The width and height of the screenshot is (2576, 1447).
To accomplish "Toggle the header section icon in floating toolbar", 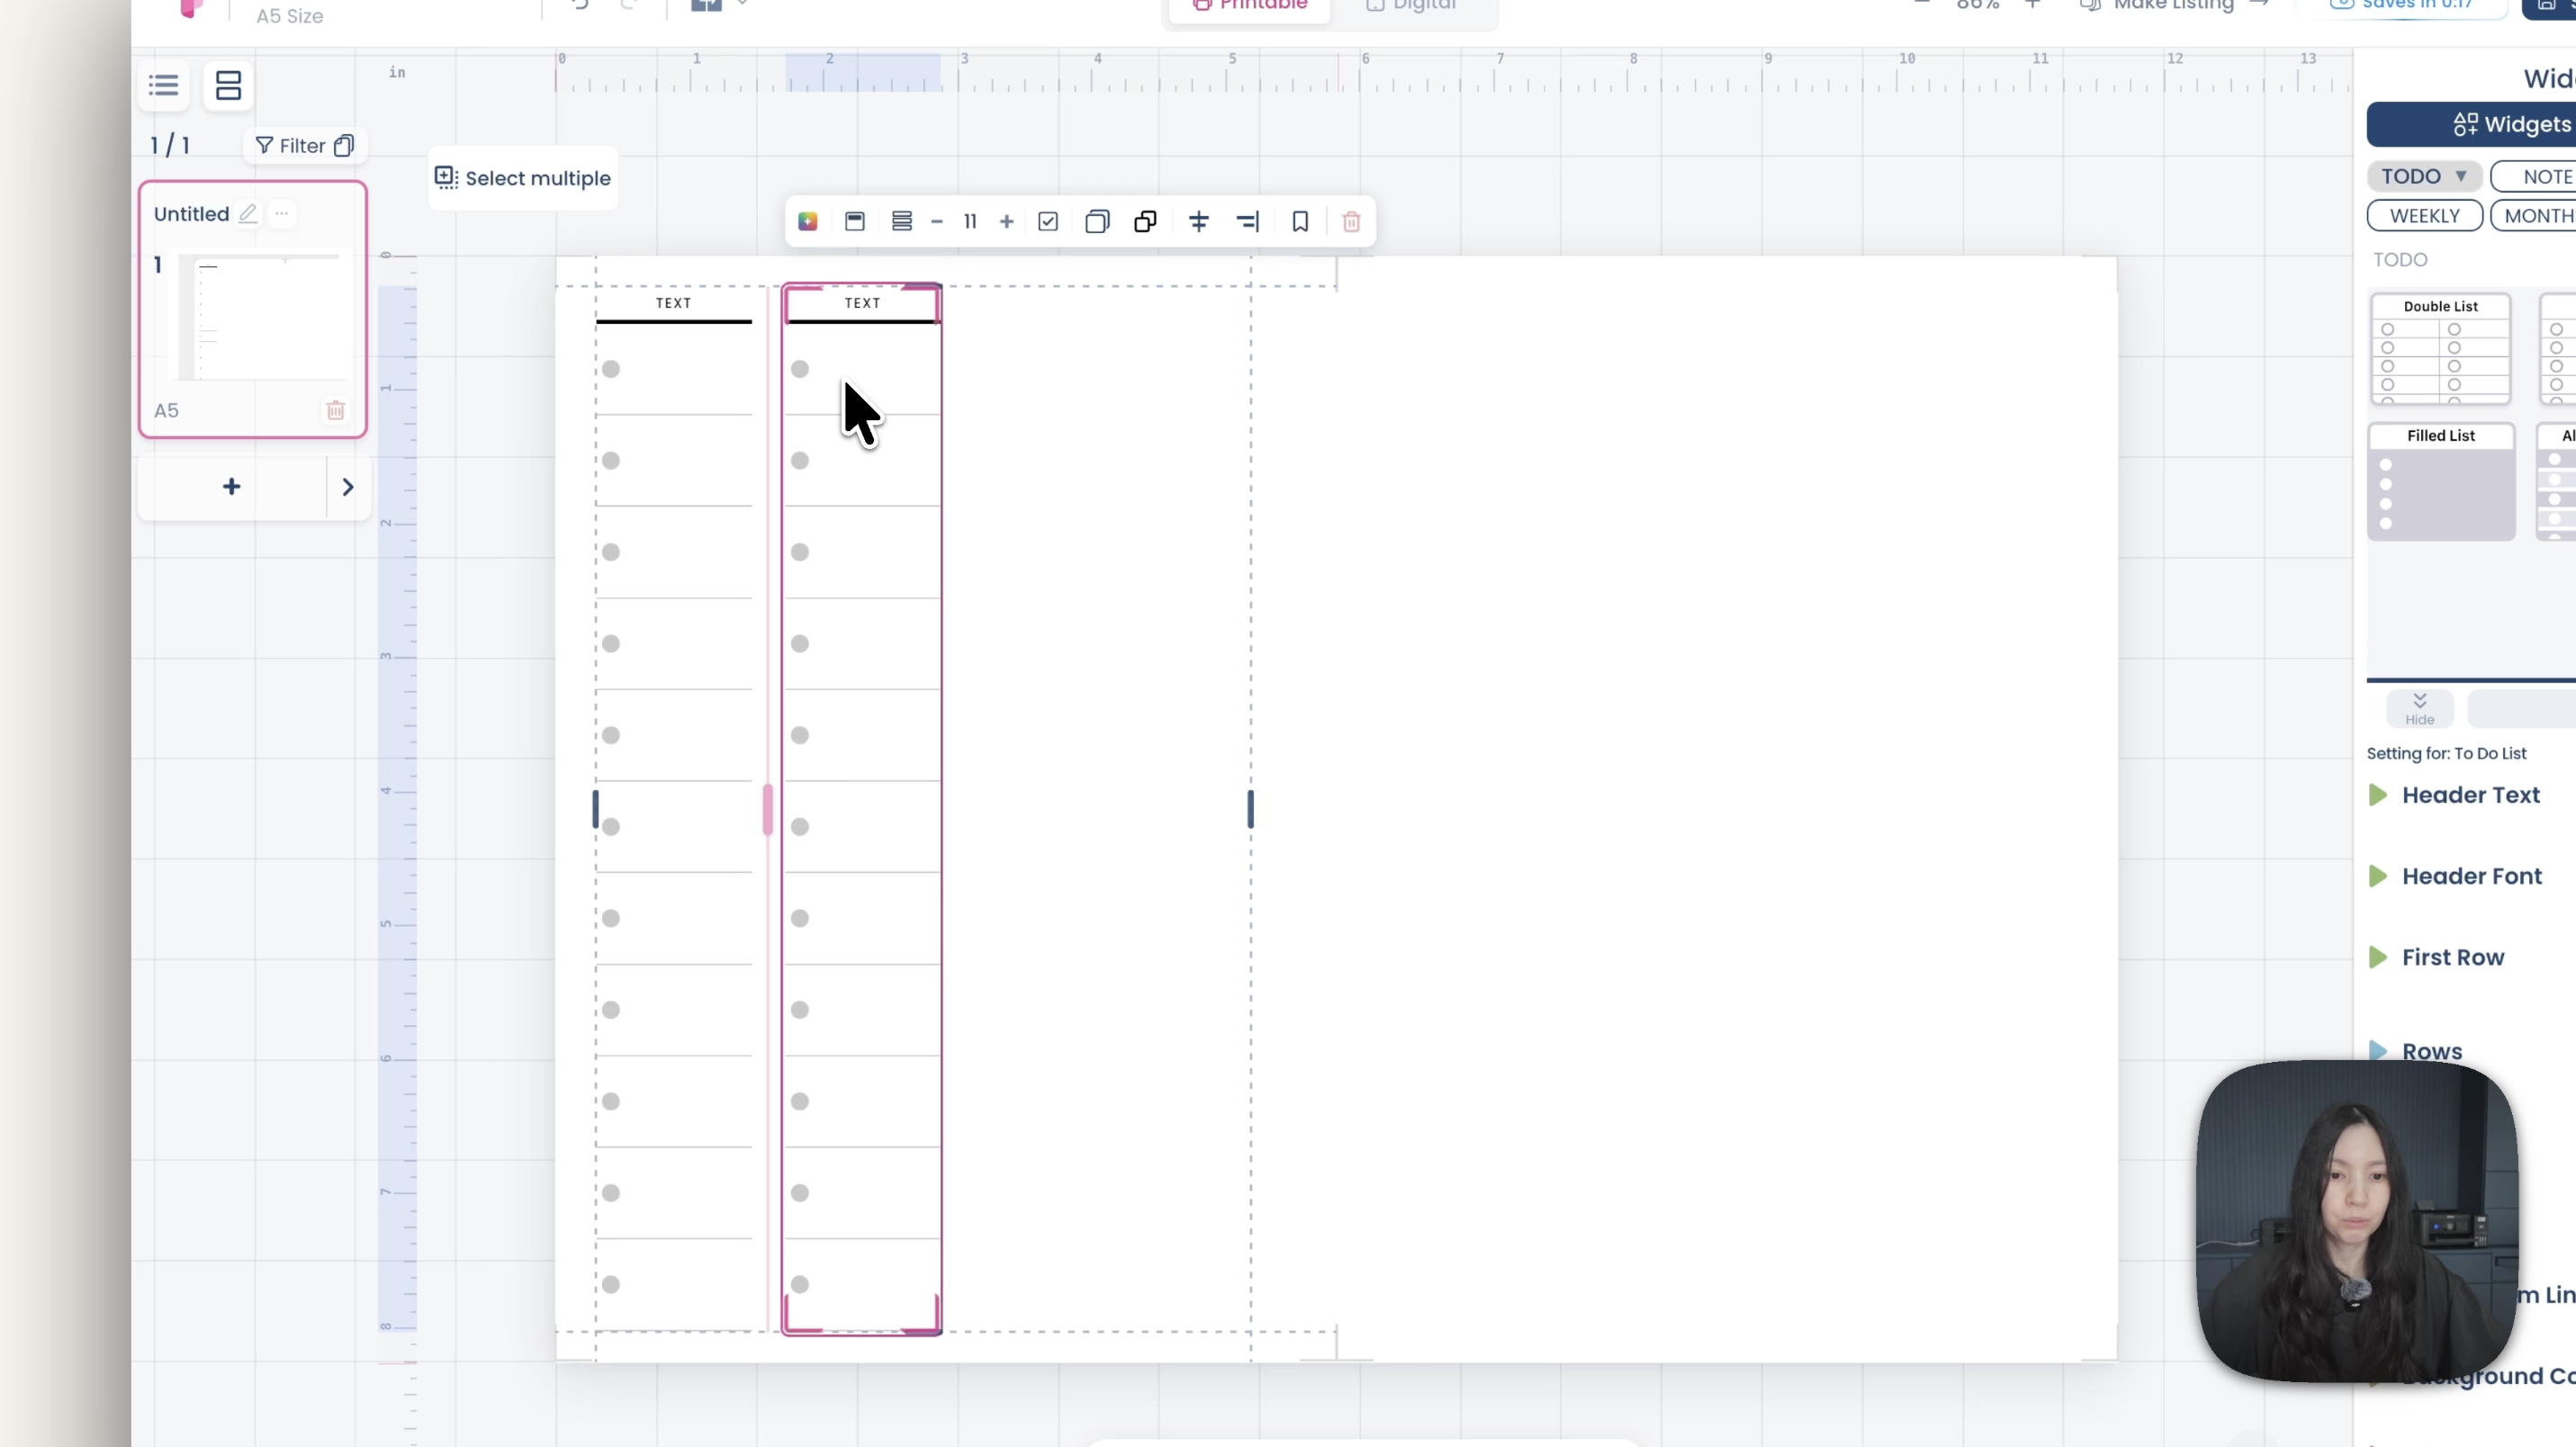I will coord(855,221).
